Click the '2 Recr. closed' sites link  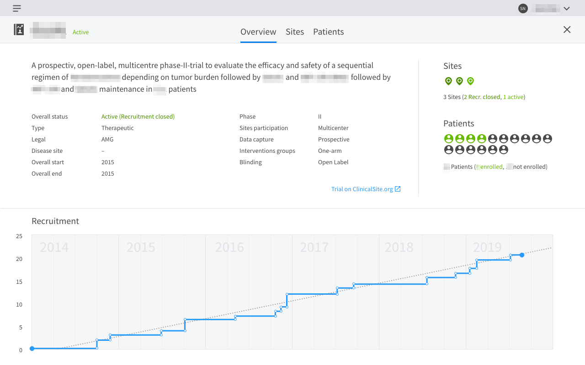tap(482, 97)
